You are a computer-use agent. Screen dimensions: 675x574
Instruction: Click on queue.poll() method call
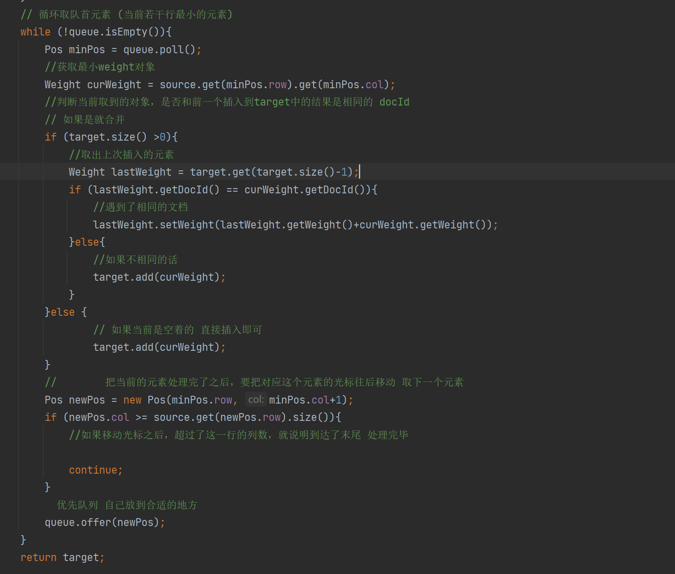click(x=172, y=50)
